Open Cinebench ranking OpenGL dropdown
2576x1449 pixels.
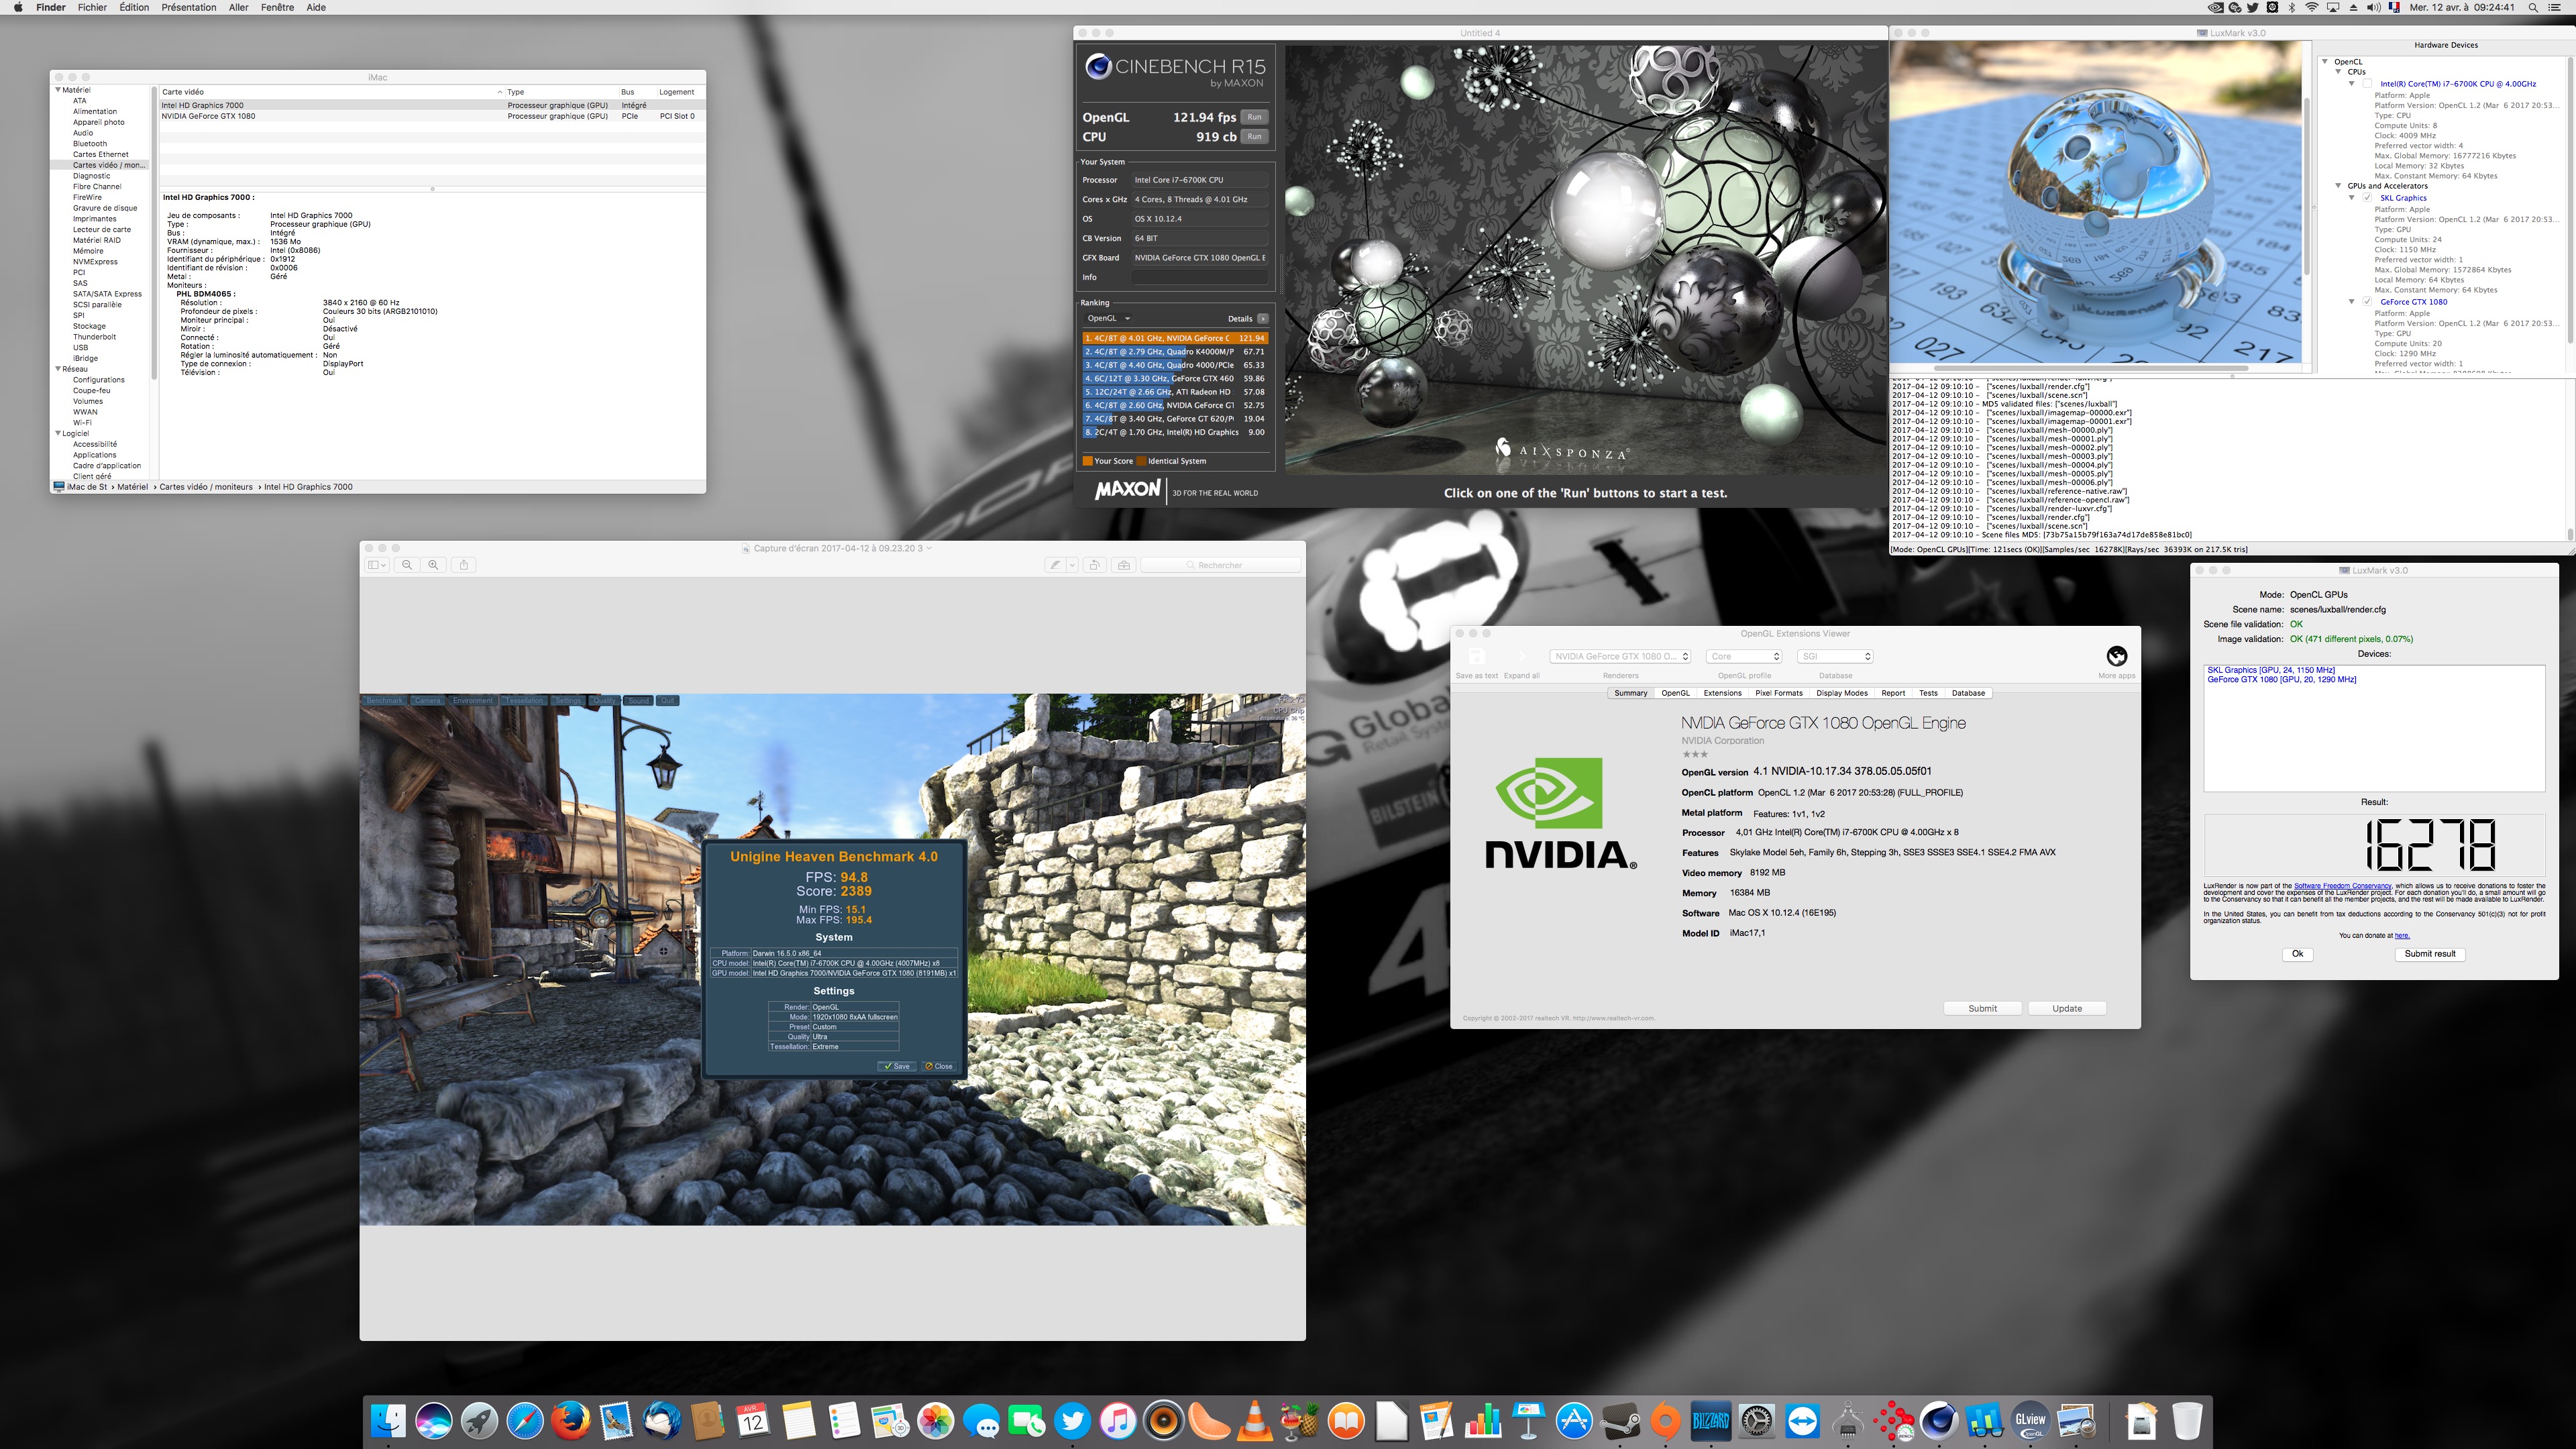point(1108,318)
